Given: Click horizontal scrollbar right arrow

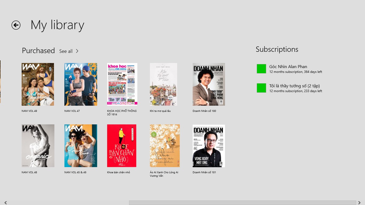Looking at the screenshot, I should [x=359, y=203].
